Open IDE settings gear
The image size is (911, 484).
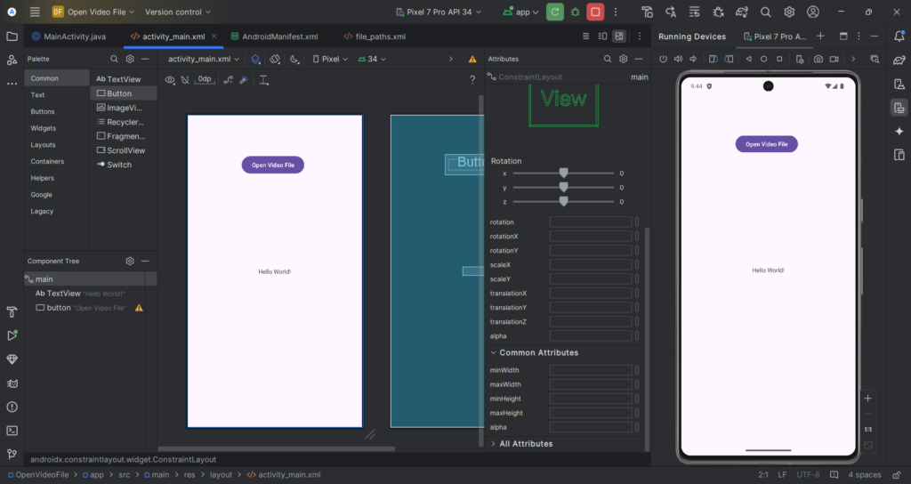tap(789, 12)
